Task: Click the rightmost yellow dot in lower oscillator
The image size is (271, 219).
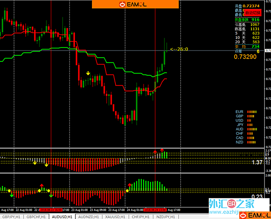Action: pyautogui.click(x=127, y=191)
